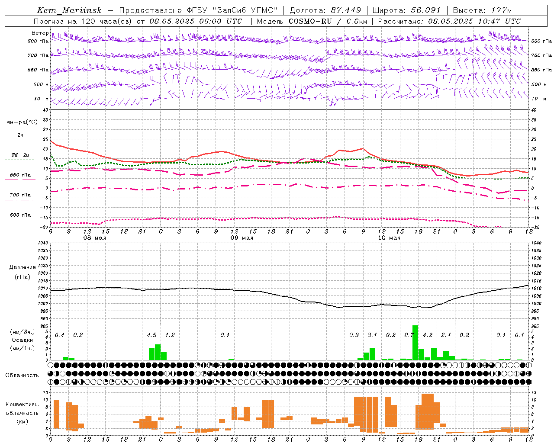Click the Осадки precipitation label
Screen dimensions: 554x443
tap(22, 340)
